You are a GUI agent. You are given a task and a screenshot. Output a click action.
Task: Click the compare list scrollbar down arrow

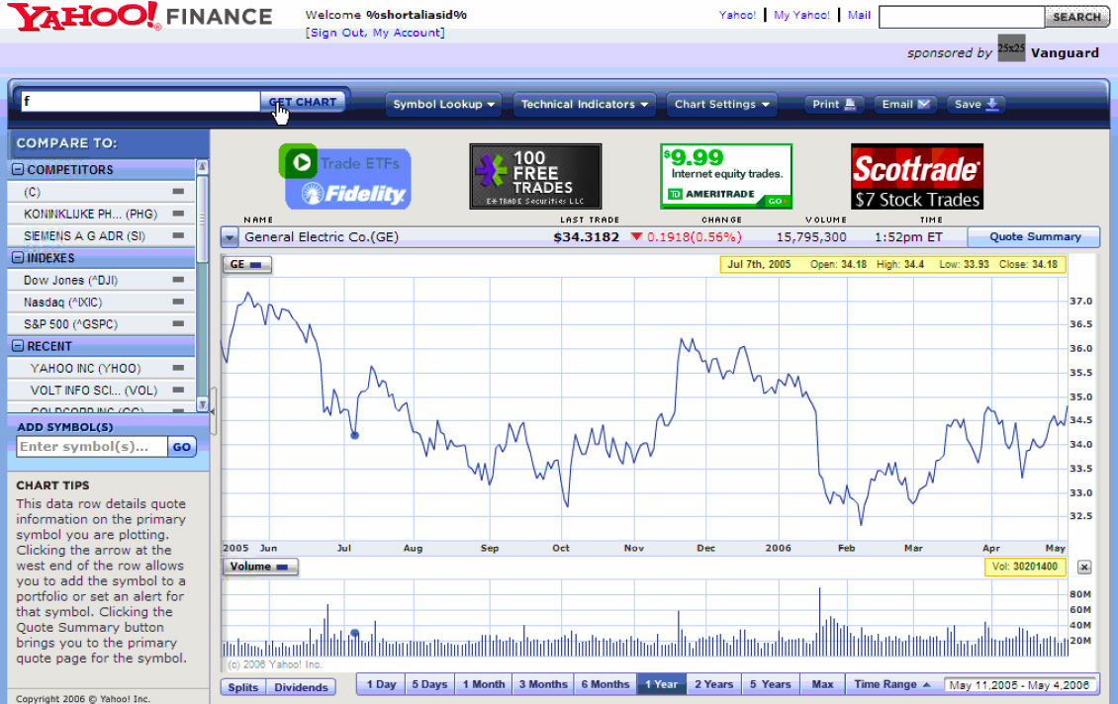coord(203,404)
